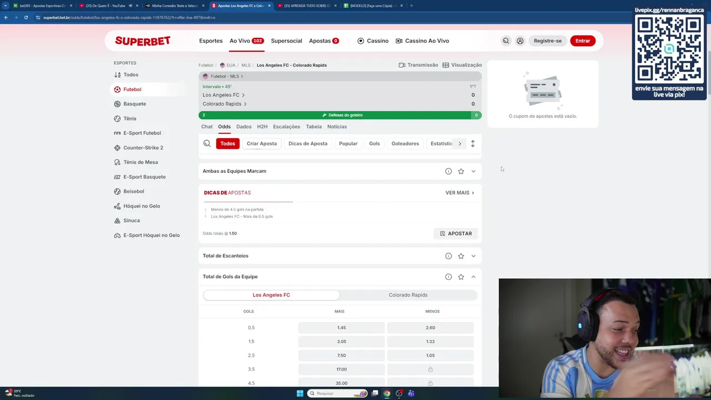This screenshot has width=711, height=400.
Task: Select Colorado Rapids team toggle
Action: (x=408, y=295)
